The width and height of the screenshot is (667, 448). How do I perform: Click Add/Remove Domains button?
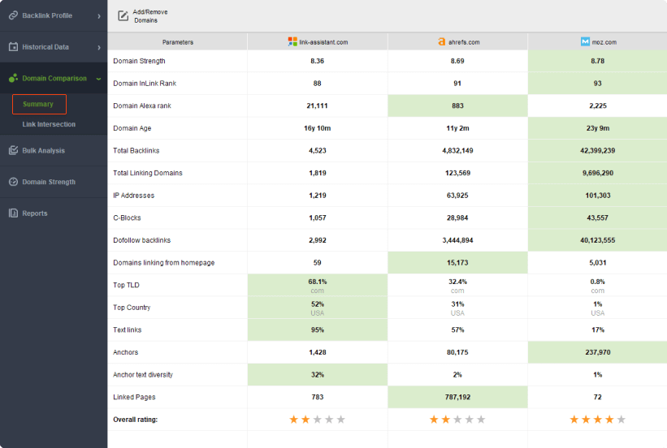click(143, 16)
